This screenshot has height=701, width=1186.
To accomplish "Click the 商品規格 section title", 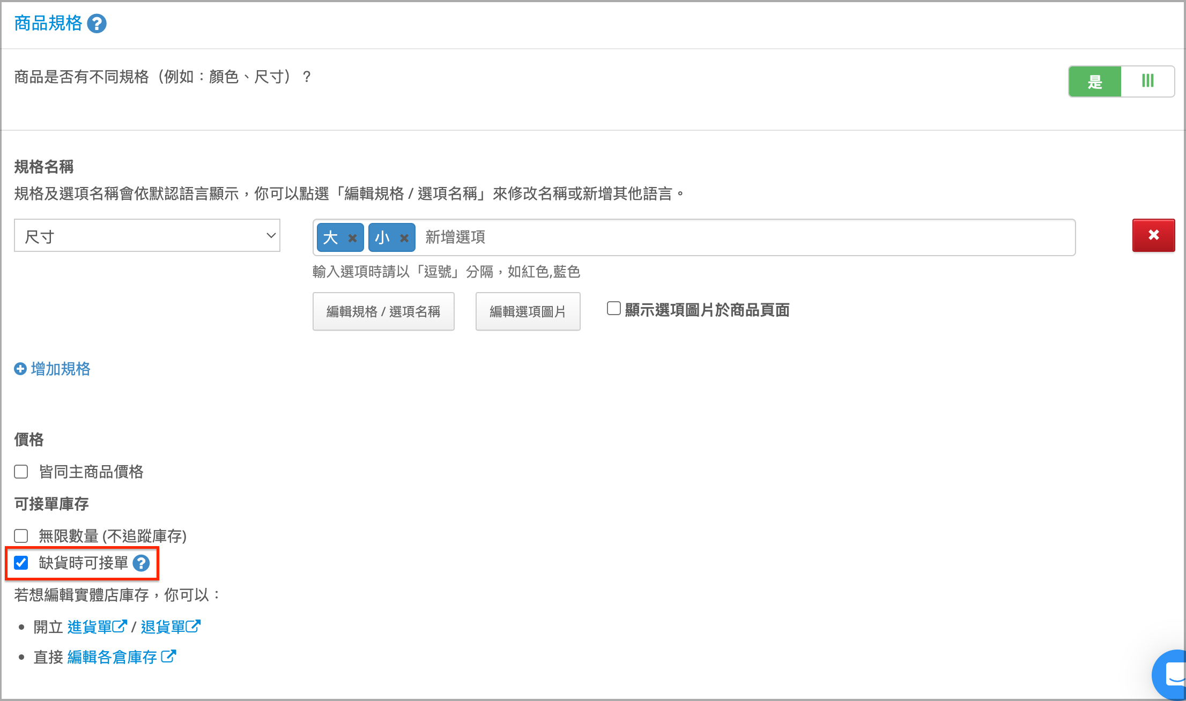I will point(48,23).
